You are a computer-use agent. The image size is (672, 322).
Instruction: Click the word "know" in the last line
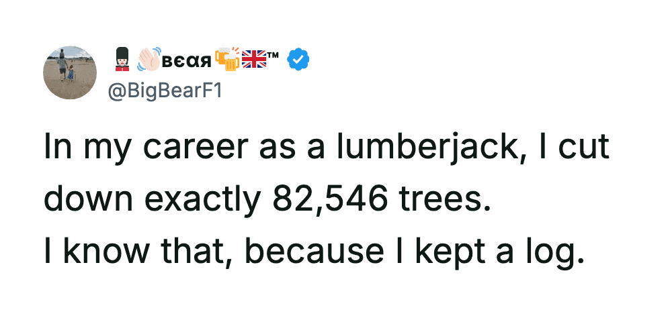click(95, 250)
